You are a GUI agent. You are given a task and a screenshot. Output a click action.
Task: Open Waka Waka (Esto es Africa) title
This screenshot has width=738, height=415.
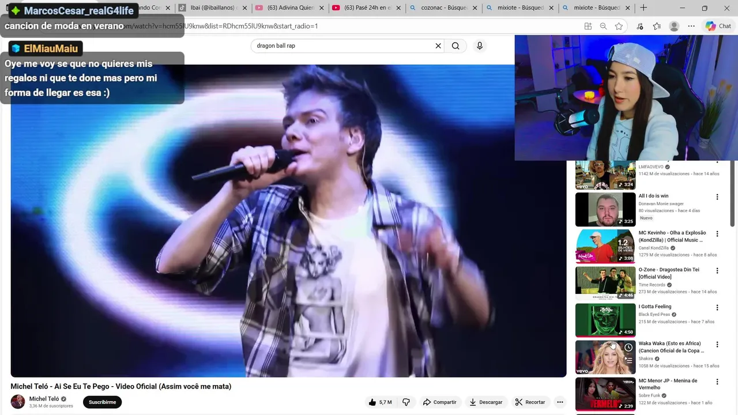click(672, 347)
